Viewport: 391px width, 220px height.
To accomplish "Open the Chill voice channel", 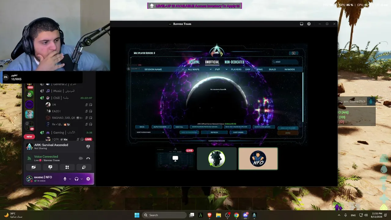I will [67, 98].
